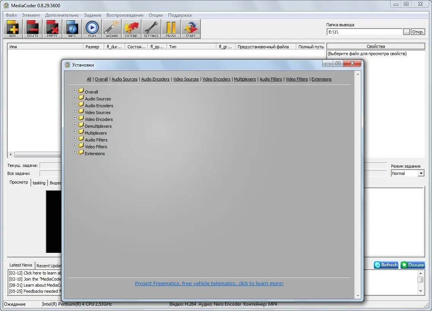Click the PAUSE toolbar icon
The height and width of the screenshot is (311, 432).
point(171,29)
